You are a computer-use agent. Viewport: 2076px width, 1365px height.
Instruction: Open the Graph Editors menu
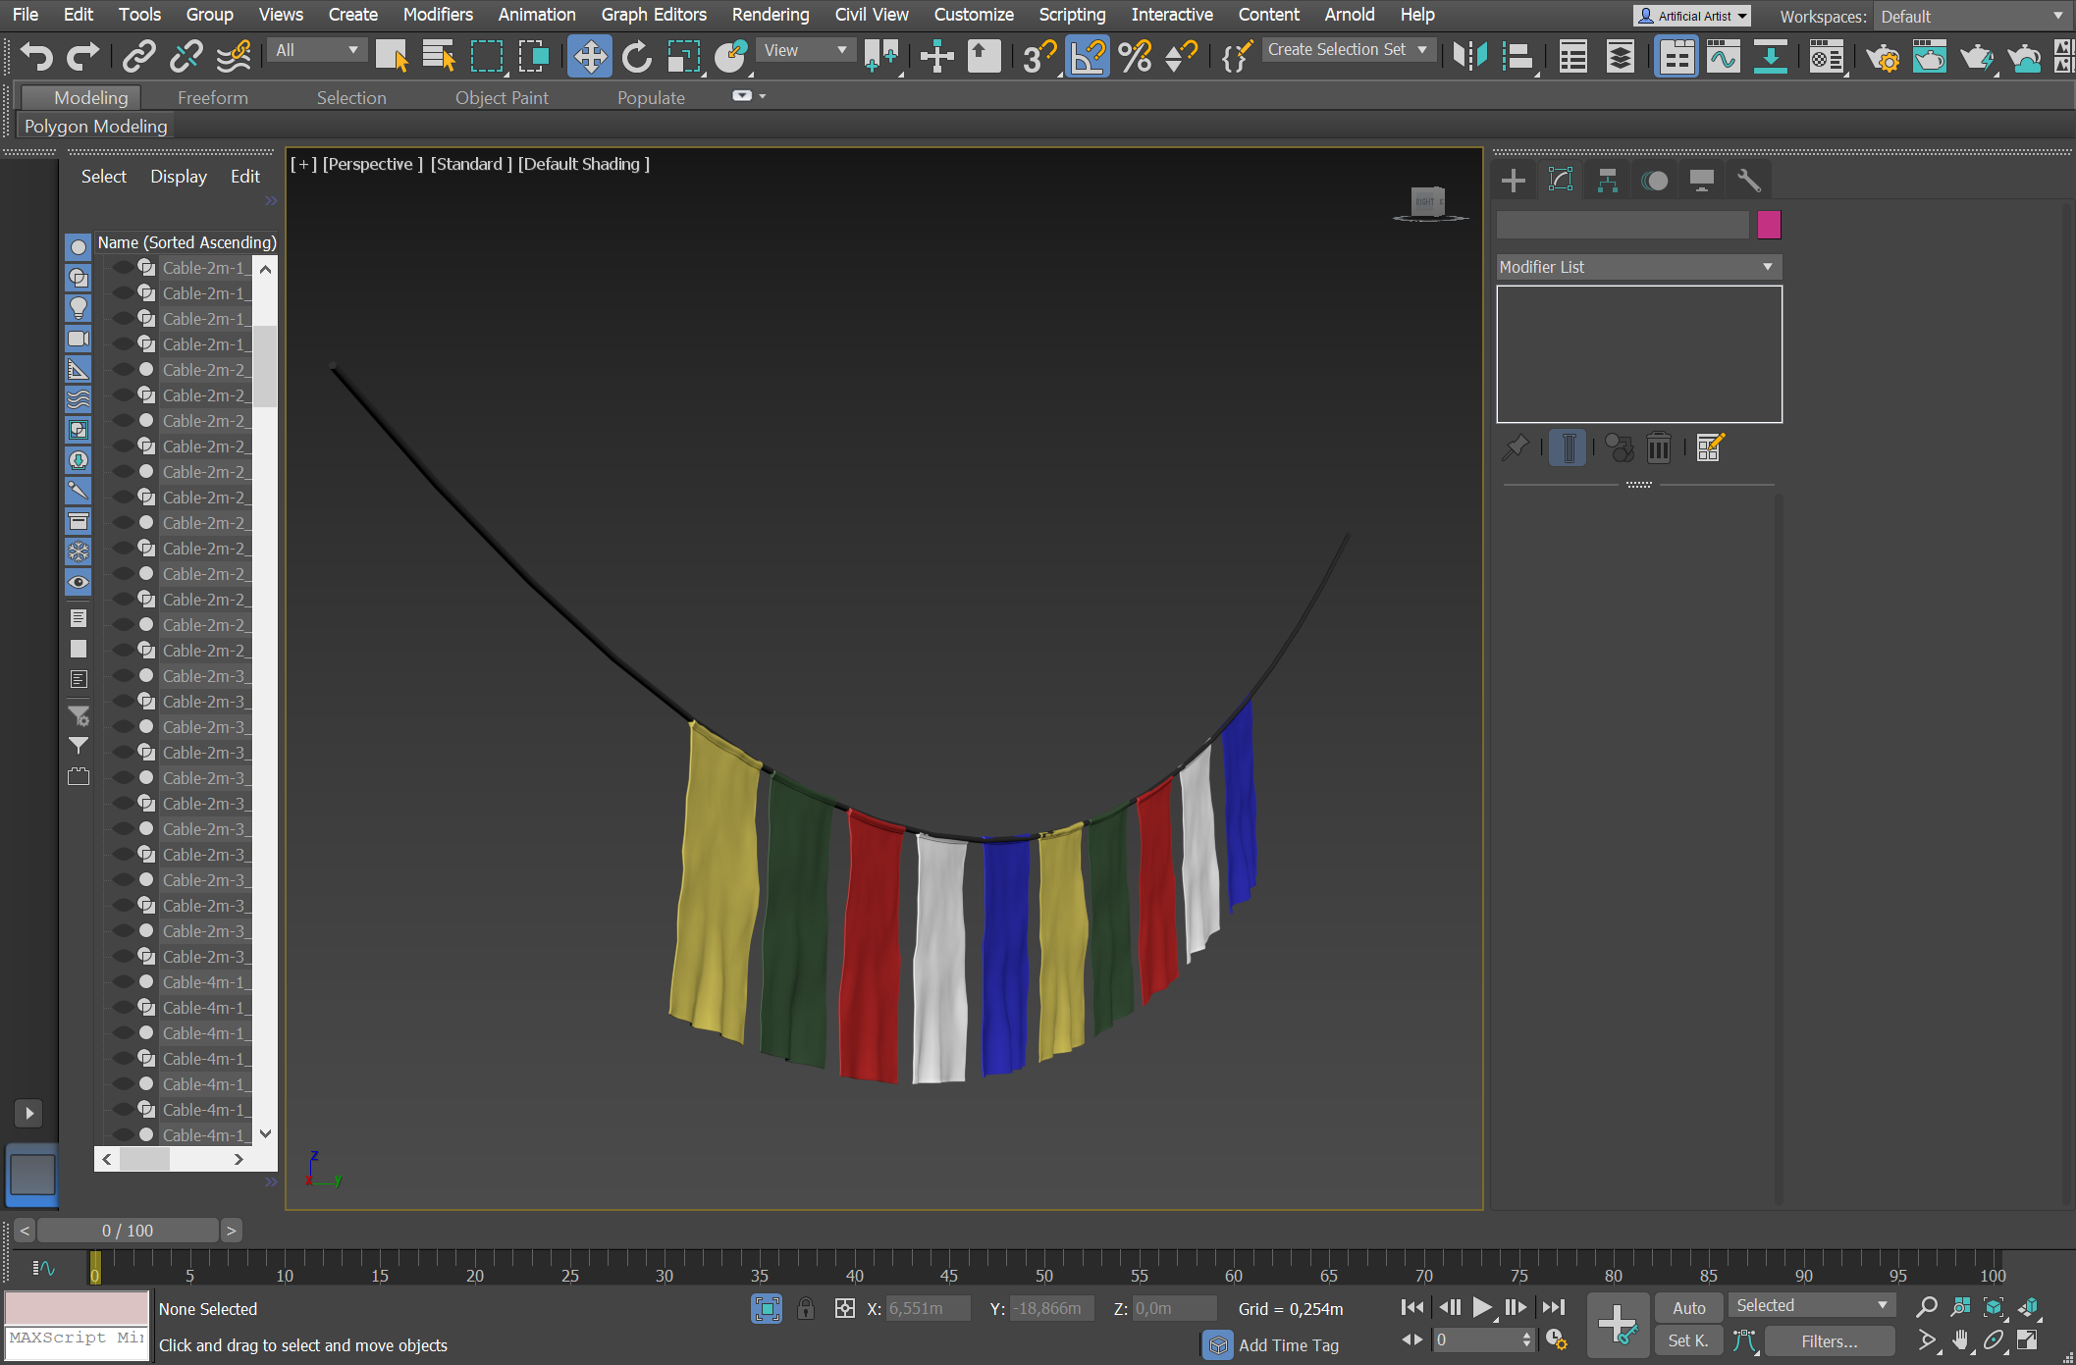(654, 14)
